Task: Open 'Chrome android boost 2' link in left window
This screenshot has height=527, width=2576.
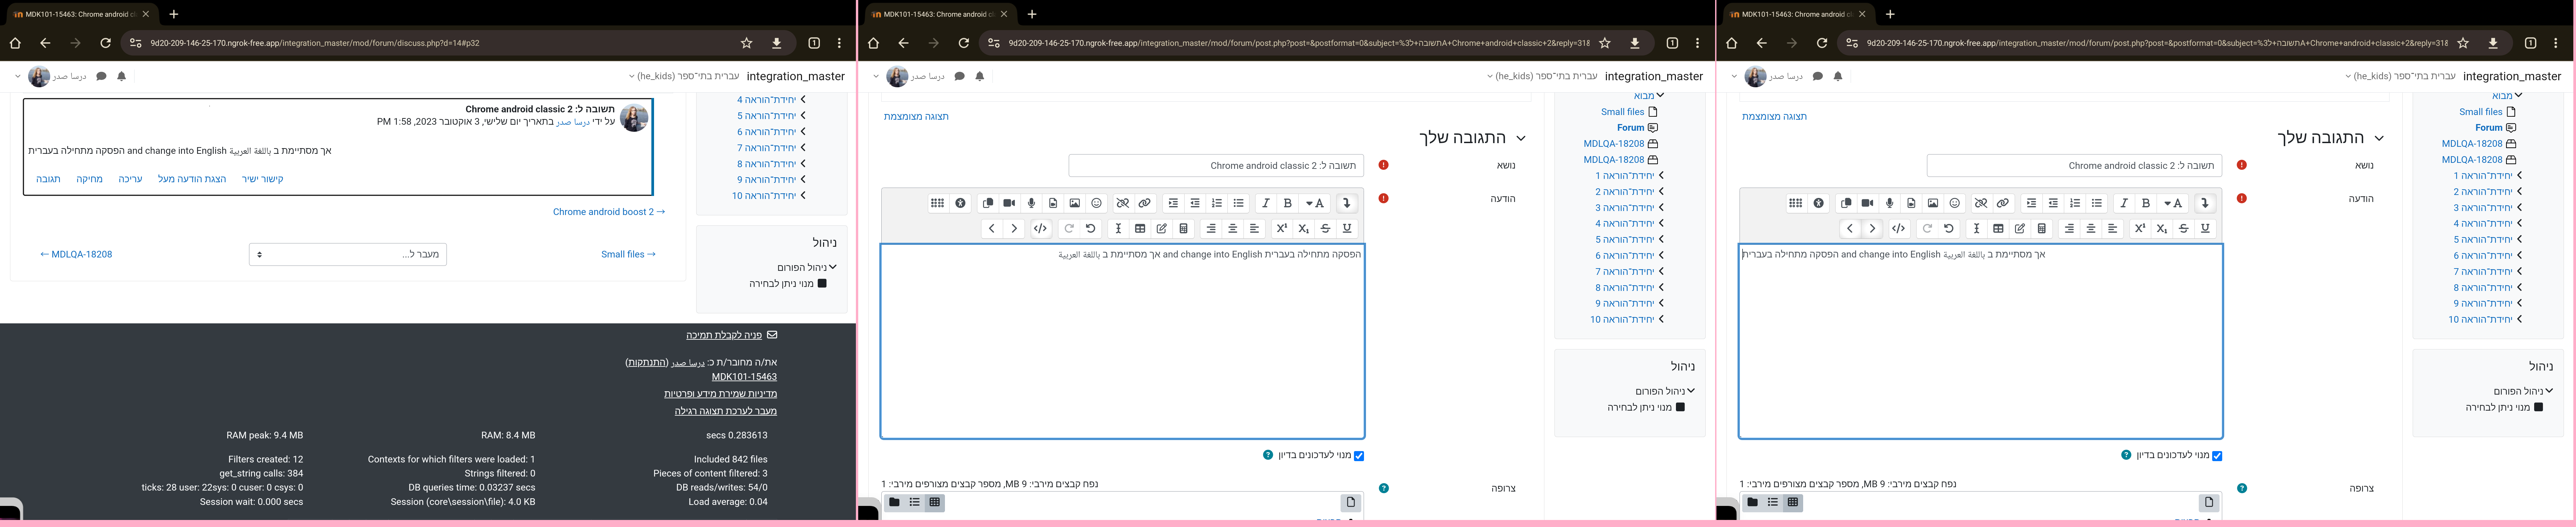Action: 609,212
